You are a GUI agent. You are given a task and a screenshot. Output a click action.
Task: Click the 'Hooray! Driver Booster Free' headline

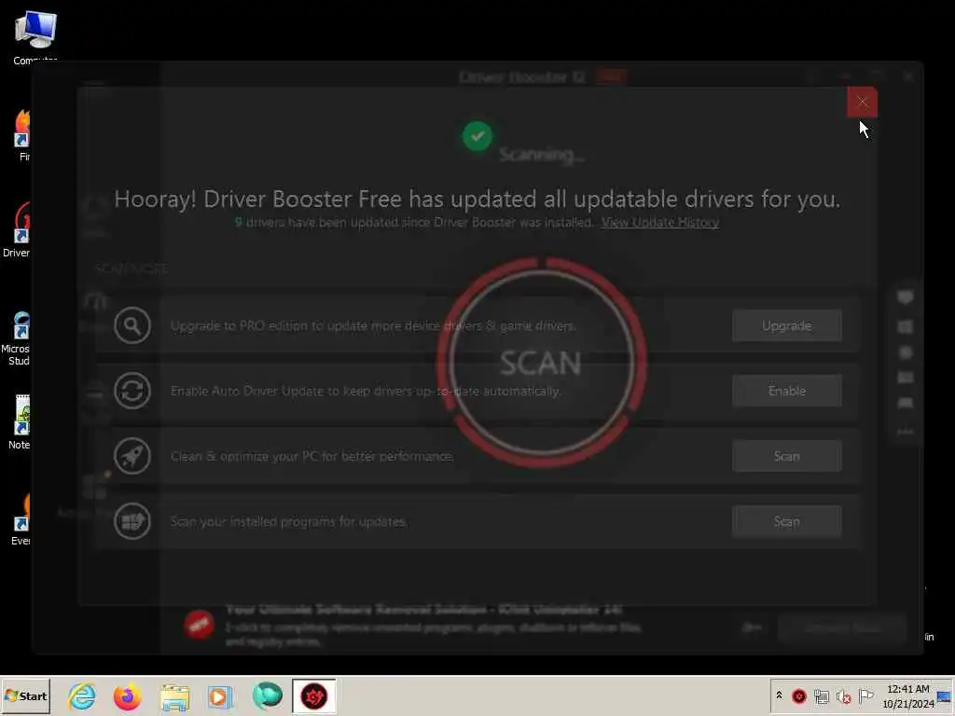point(477,200)
